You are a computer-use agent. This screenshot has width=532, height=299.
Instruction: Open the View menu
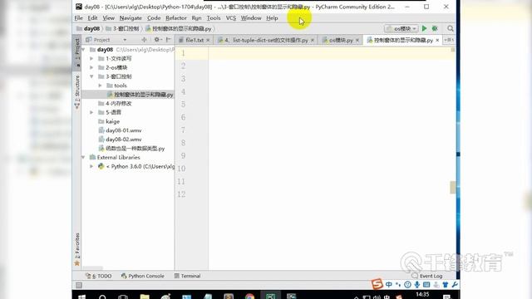point(109,18)
